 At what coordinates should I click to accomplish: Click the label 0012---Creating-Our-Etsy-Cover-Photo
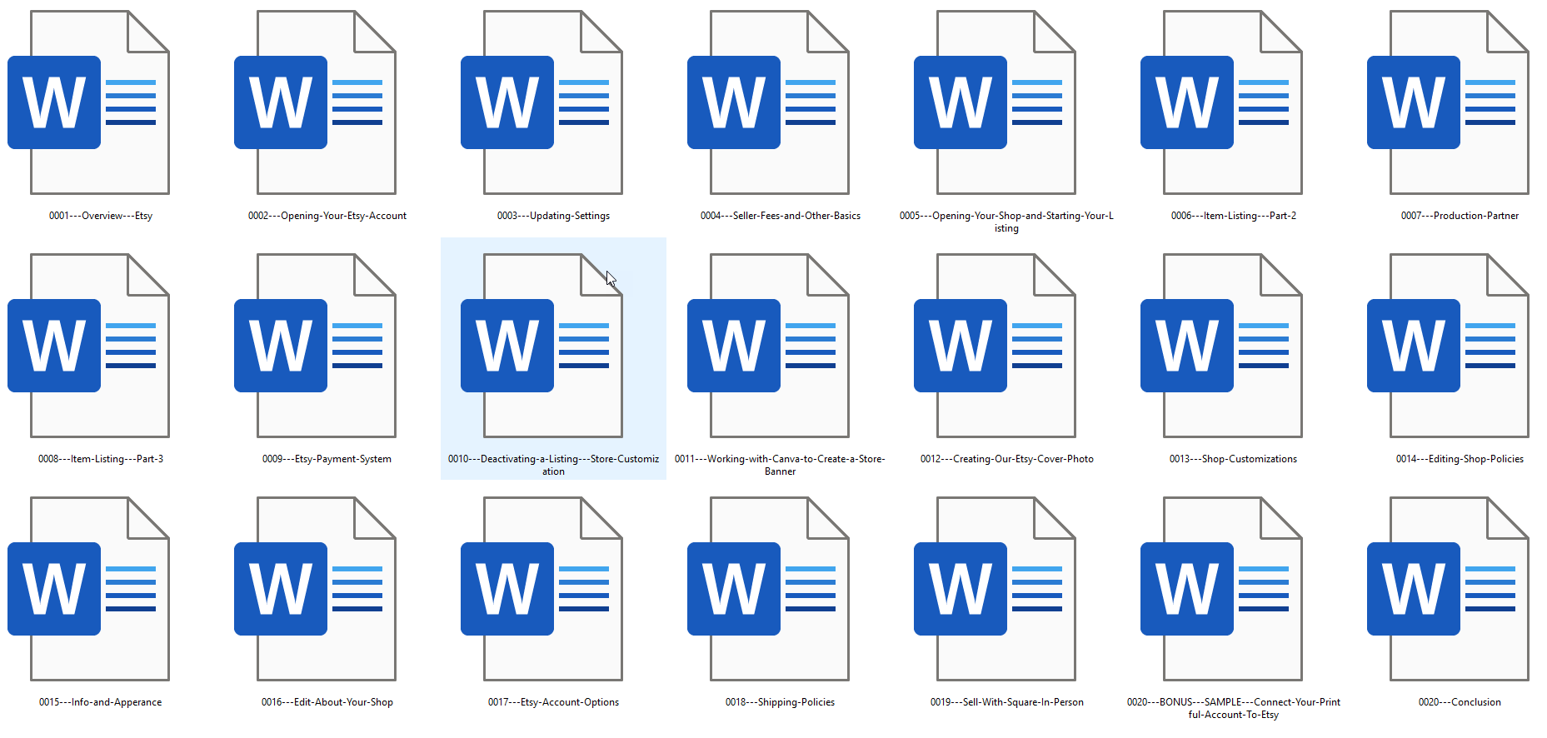tap(1007, 459)
